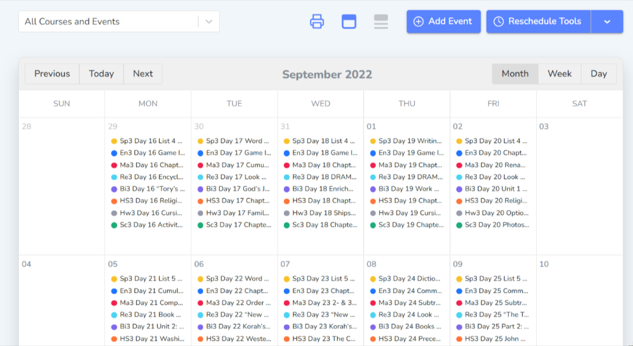Open En3 Day 21 Cumulative event
Image resolution: width=633 pixels, height=346 pixels.
[x=147, y=291]
